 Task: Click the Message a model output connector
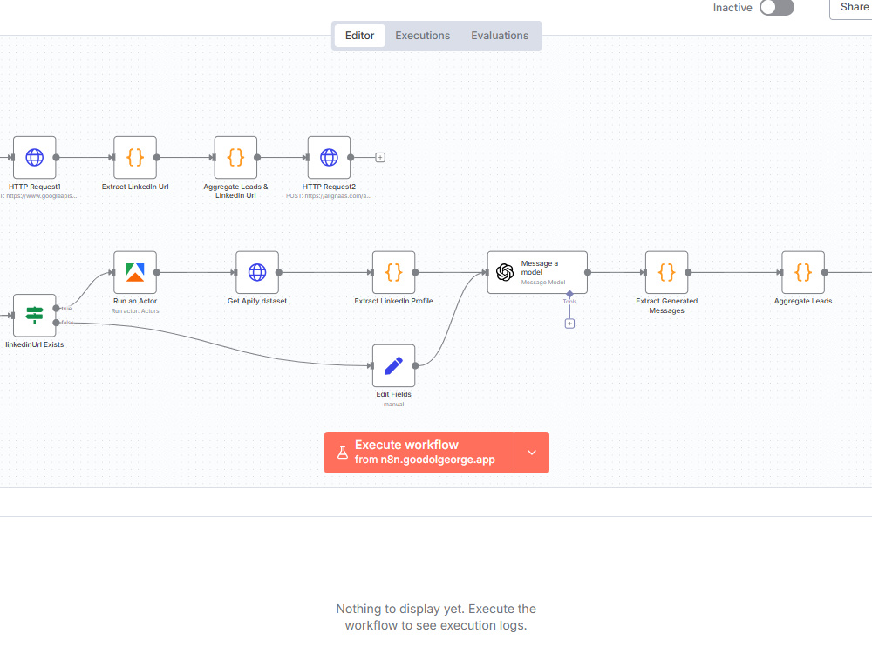588,272
